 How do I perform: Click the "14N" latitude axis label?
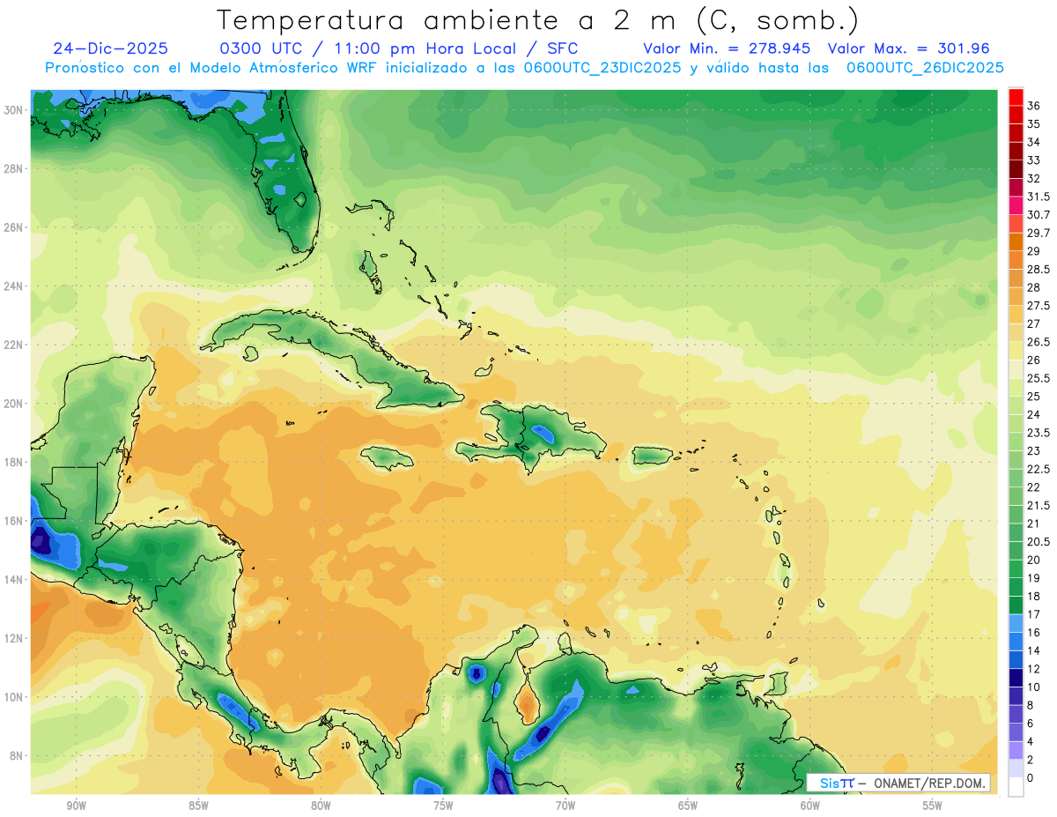(15, 579)
